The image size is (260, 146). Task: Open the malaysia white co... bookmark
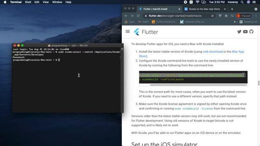coord(193,21)
